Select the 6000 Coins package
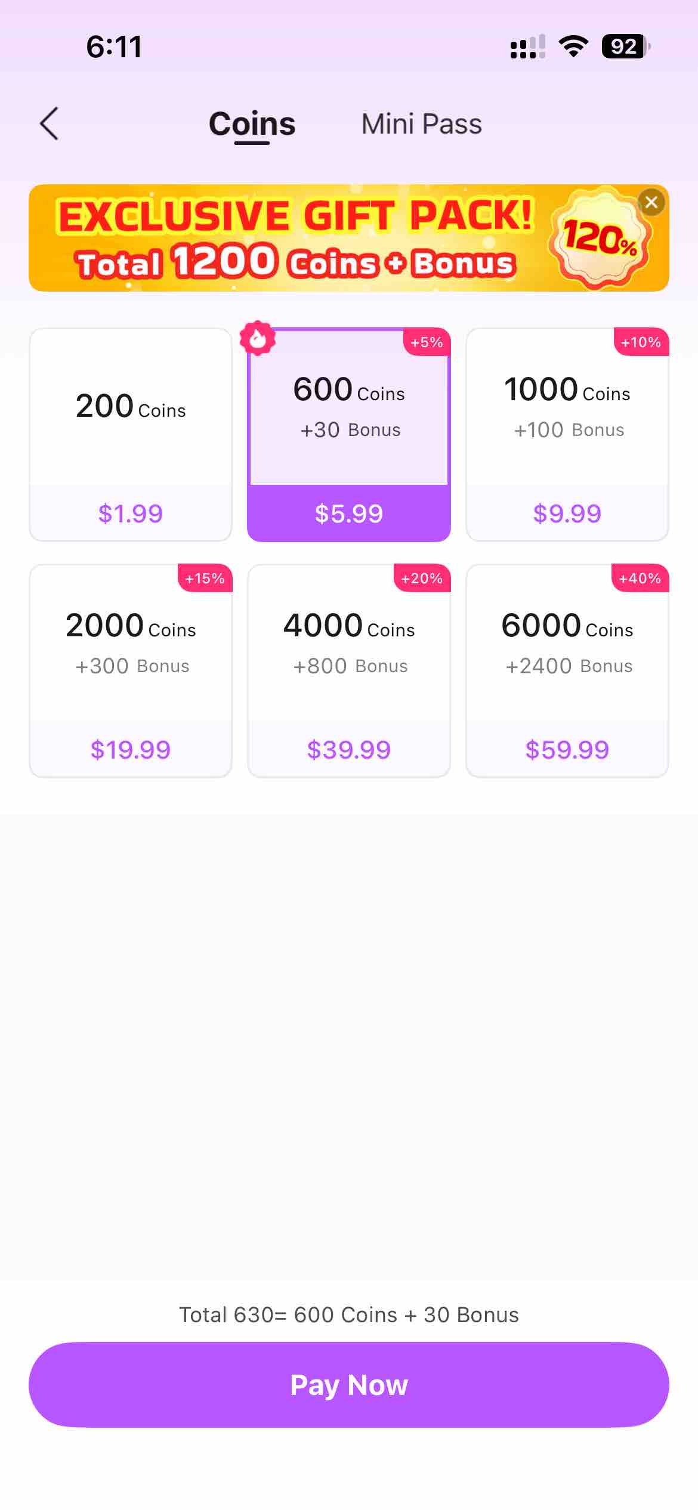Image resolution: width=698 pixels, height=1510 pixels. click(567, 670)
